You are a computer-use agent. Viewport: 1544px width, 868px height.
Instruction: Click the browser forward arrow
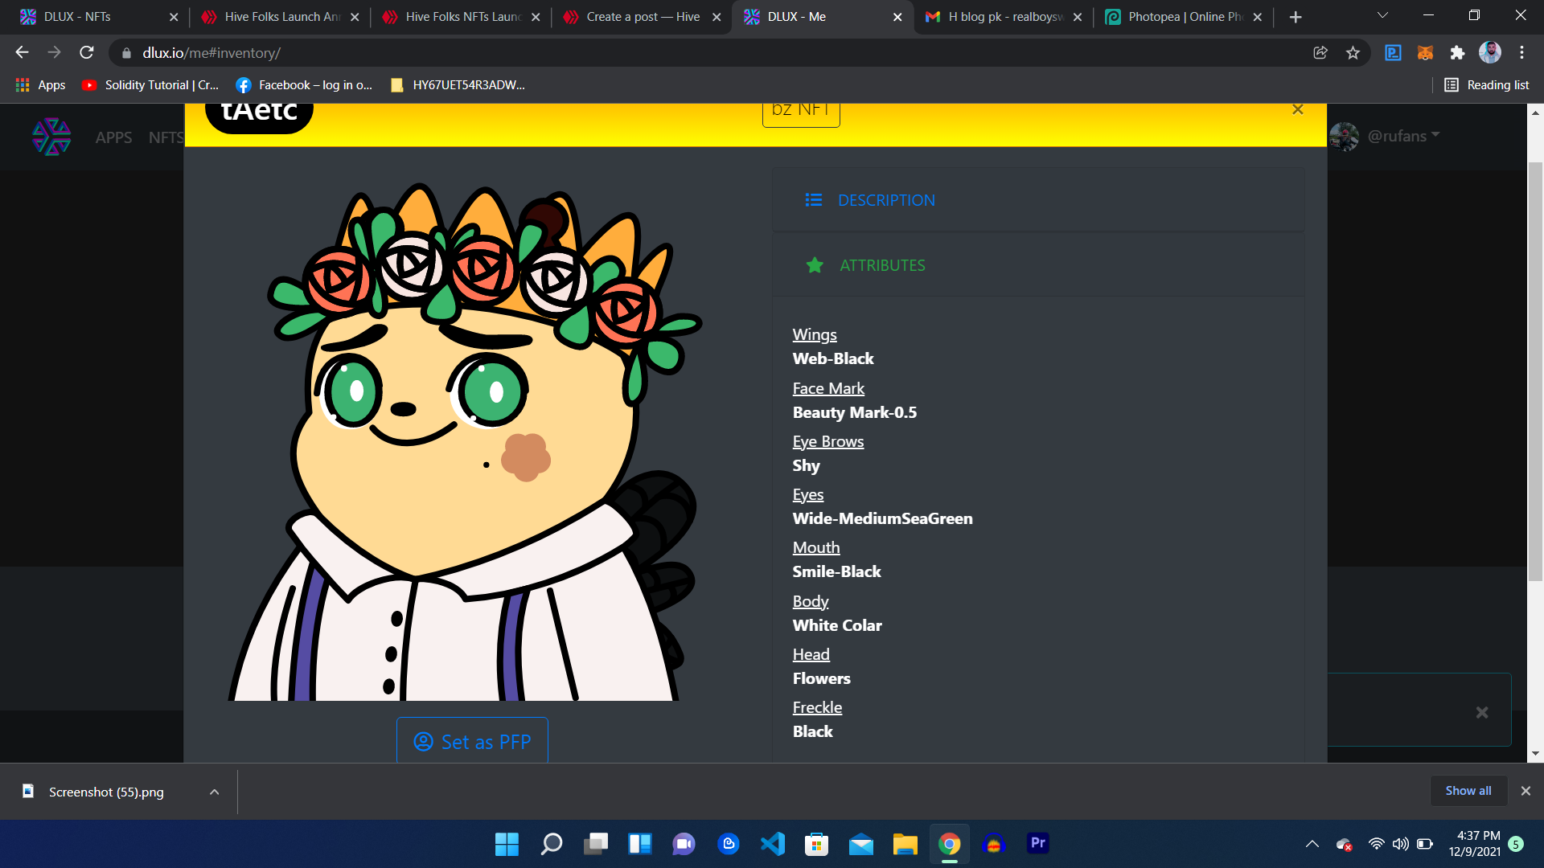(x=54, y=52)
